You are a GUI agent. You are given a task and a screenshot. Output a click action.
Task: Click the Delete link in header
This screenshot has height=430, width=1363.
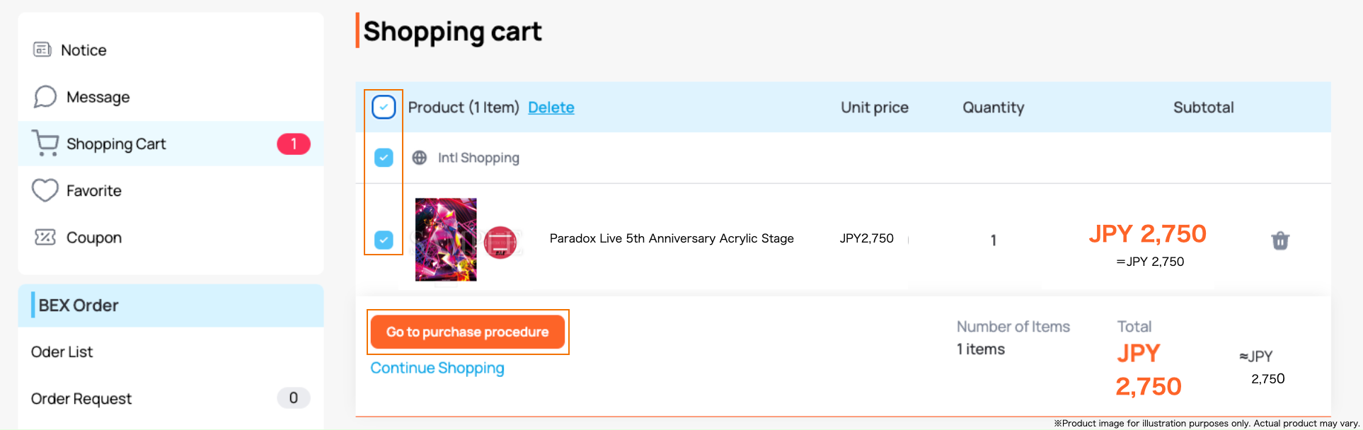coord(551,107)
